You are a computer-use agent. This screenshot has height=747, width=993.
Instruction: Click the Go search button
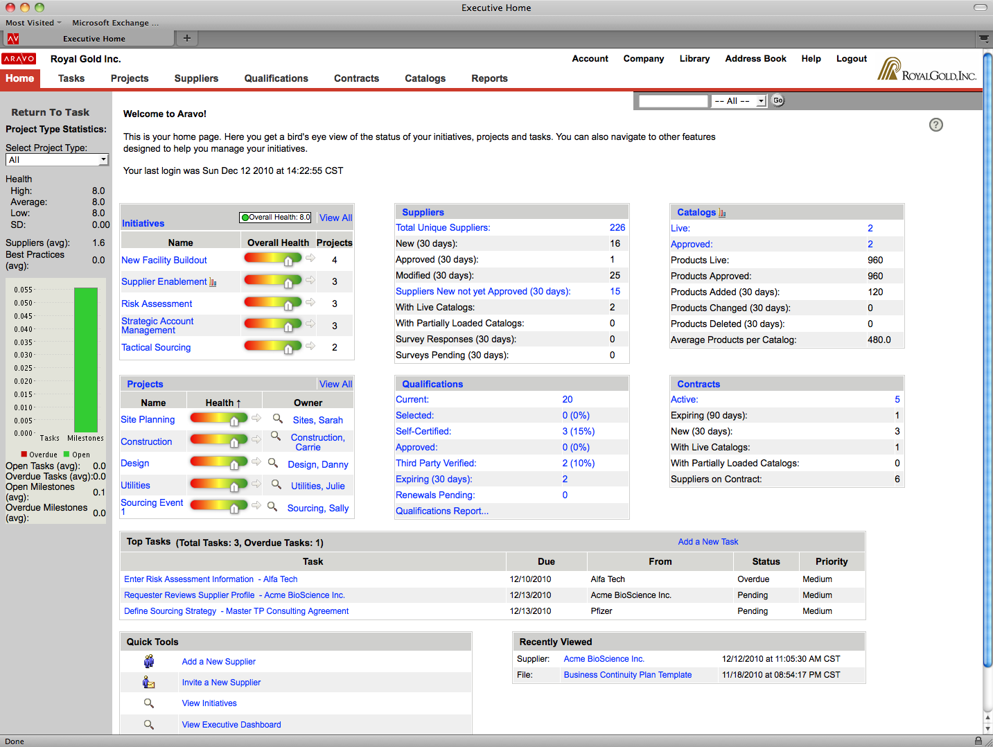(778, 100)
